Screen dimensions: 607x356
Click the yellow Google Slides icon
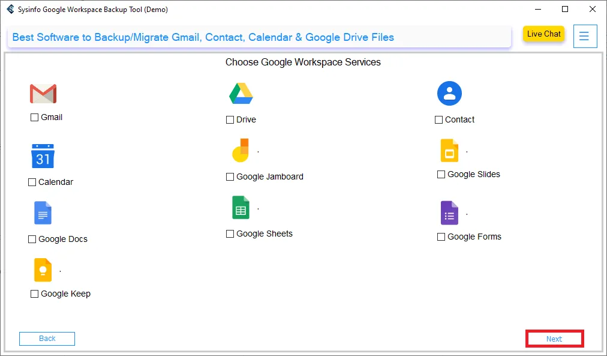pos(449,151)
